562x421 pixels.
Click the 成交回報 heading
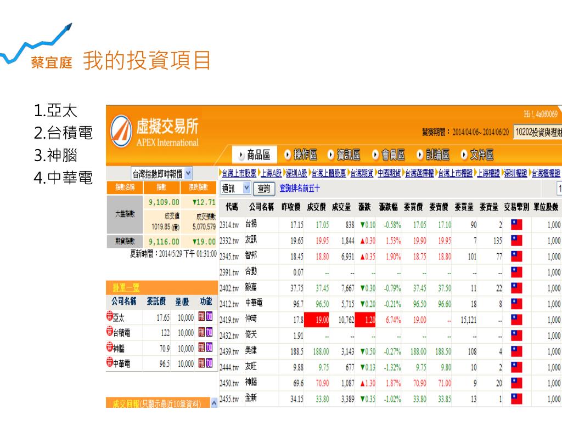(x=126, y=404)
